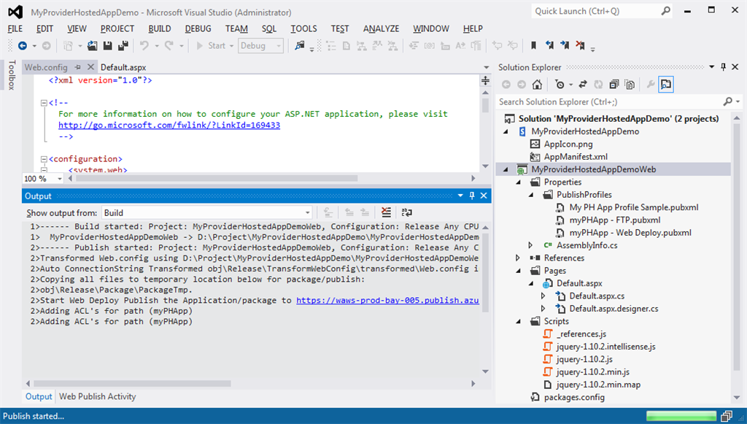Open the Debug configuration dropdown
Screen dimensions: 747x424
pos(260,46)
